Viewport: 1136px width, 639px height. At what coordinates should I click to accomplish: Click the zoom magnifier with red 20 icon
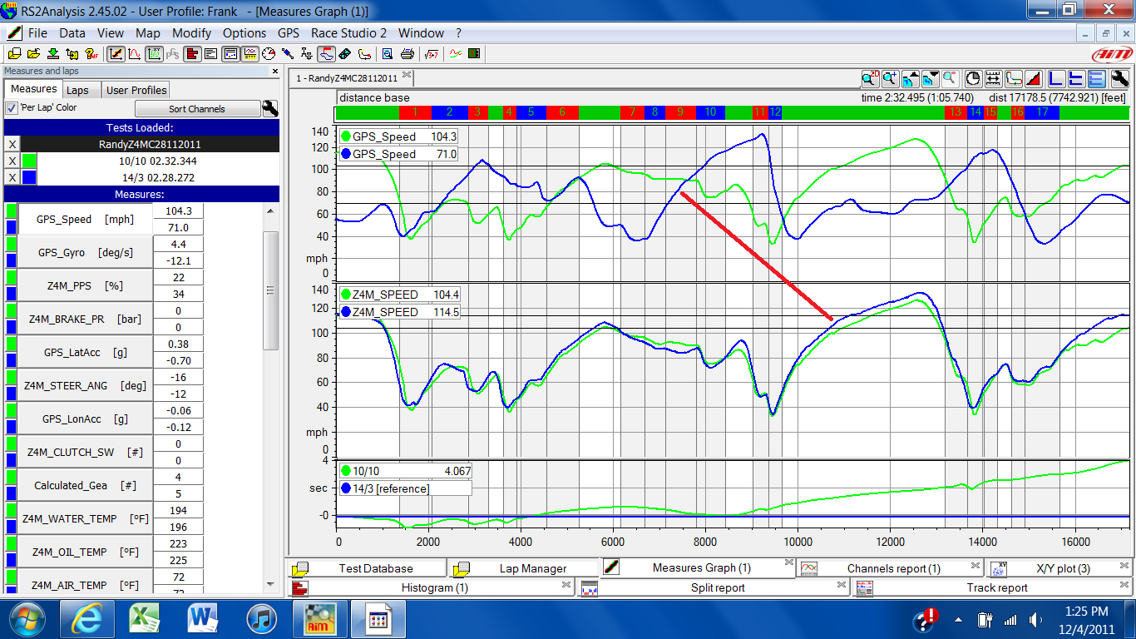coord(871,79)
